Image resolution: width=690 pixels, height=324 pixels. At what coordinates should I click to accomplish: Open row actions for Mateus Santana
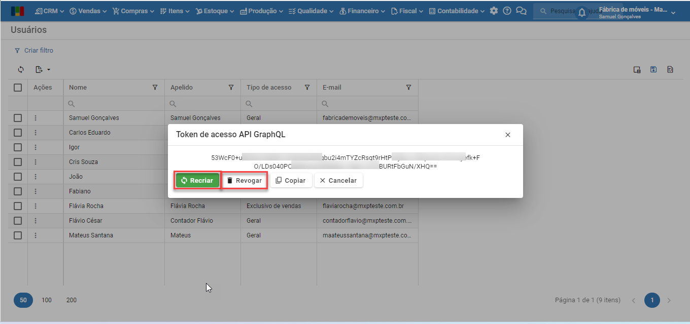[x=36, y=235]
